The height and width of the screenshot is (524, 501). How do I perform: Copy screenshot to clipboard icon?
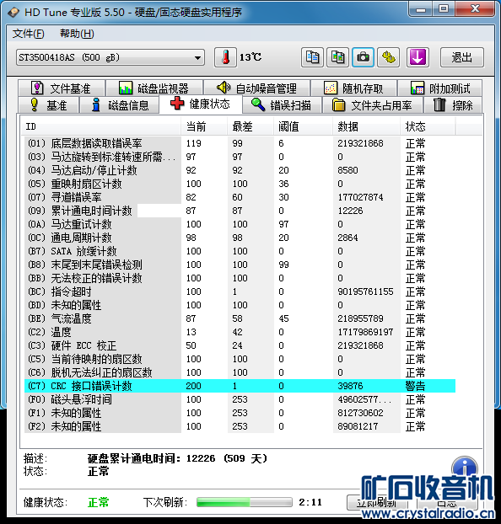337,57
